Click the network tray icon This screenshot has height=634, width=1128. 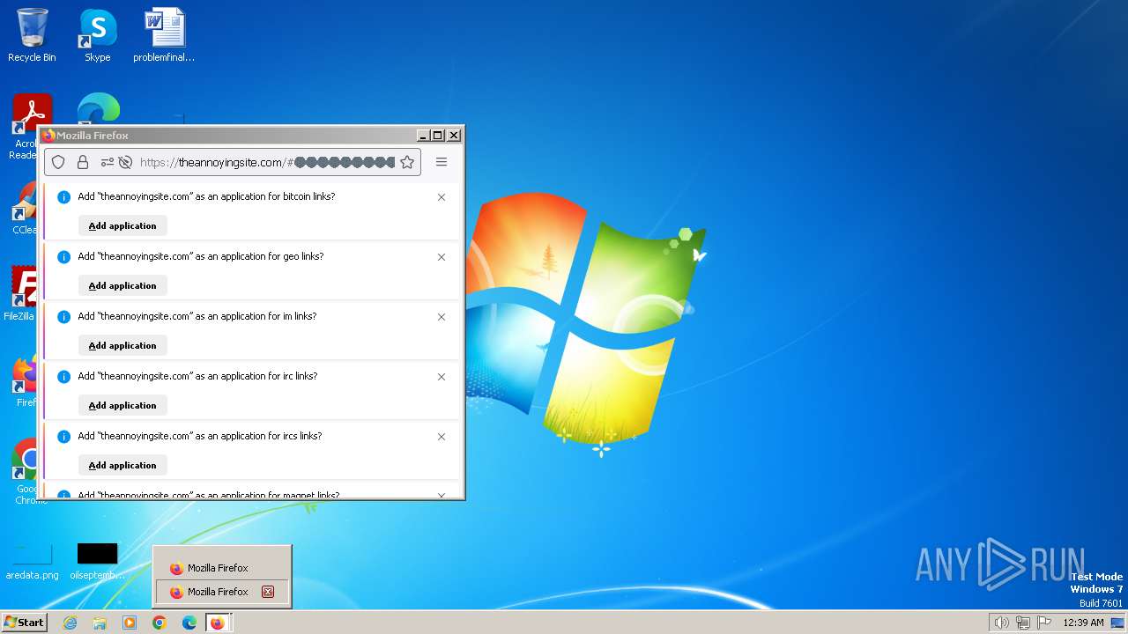[1023, 623]
